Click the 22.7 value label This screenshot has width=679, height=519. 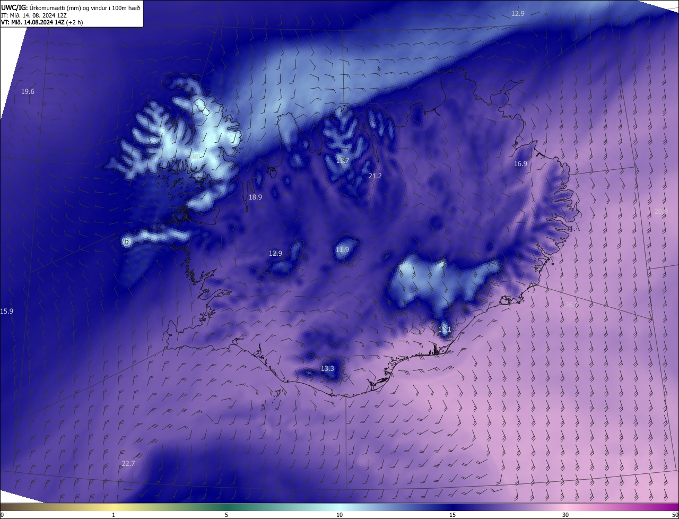pyautogui.click(x=128, y=463)
